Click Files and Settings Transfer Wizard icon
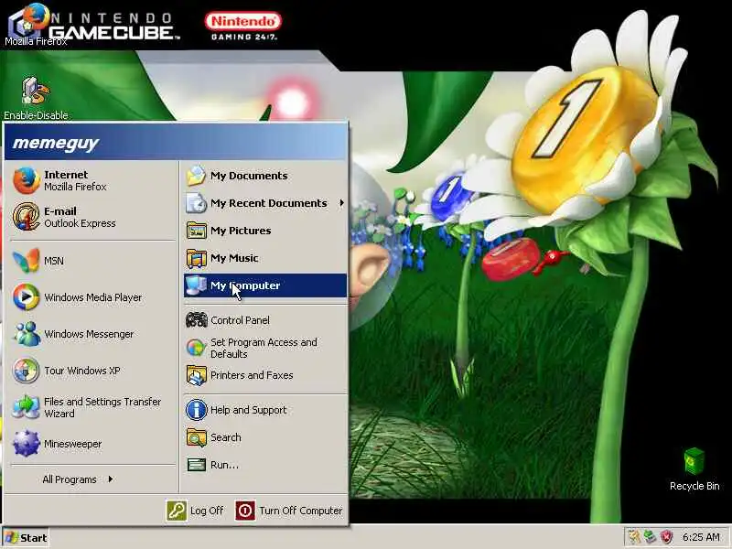The height and width of the screenshot is (549, 732). (26, 407)
